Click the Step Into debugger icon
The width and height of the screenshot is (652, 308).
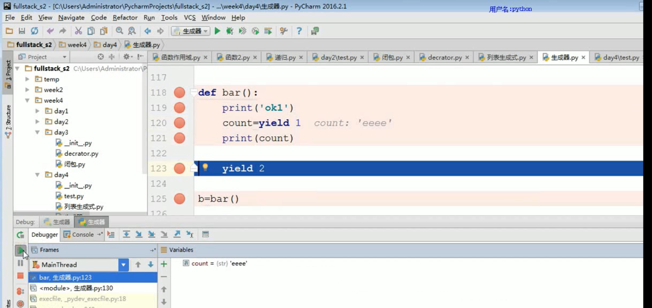pos(139,234)
